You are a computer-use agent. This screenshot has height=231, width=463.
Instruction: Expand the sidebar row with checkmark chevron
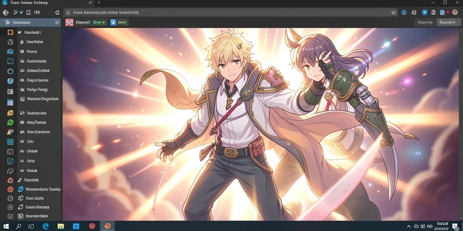30,32
